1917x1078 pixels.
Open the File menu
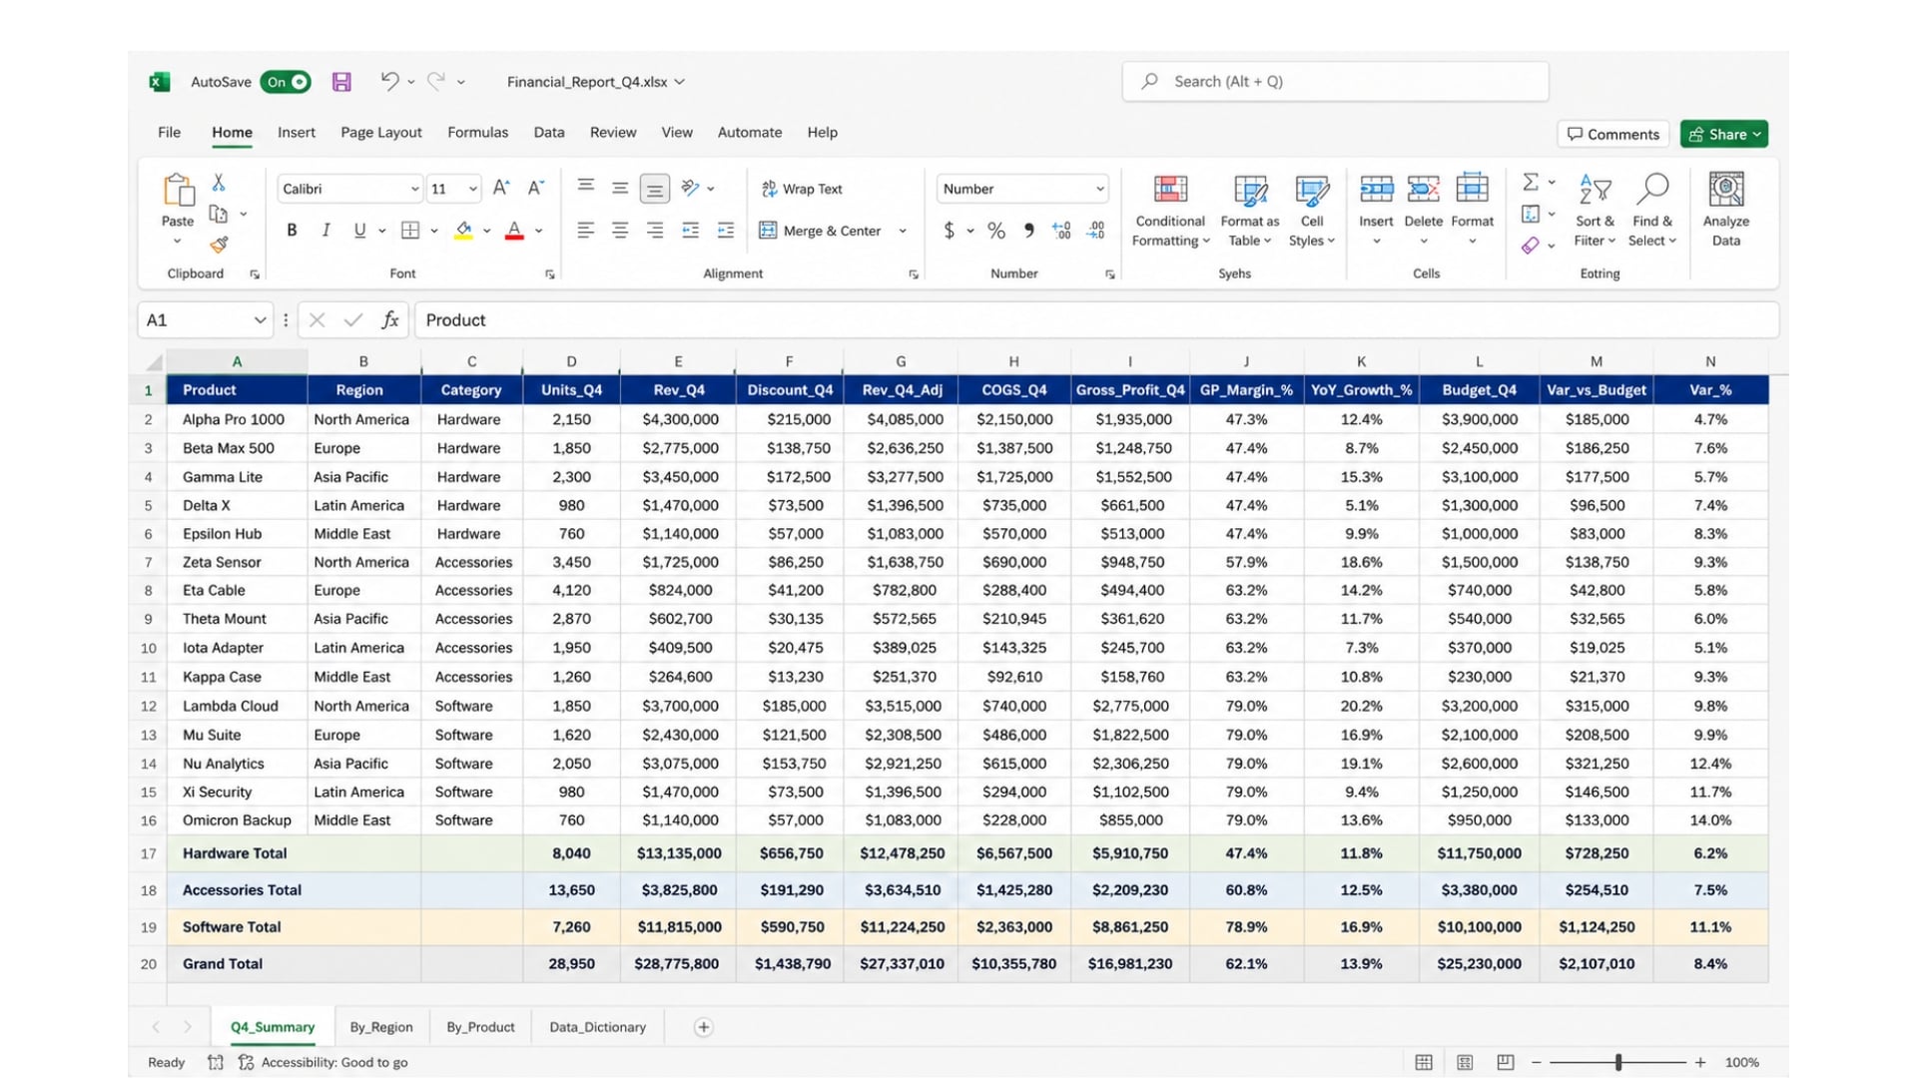pyautogui.click(x=169, y=132)
